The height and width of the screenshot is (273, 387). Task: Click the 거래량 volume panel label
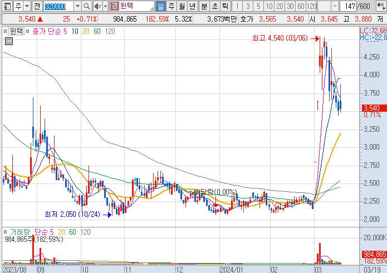19,232
